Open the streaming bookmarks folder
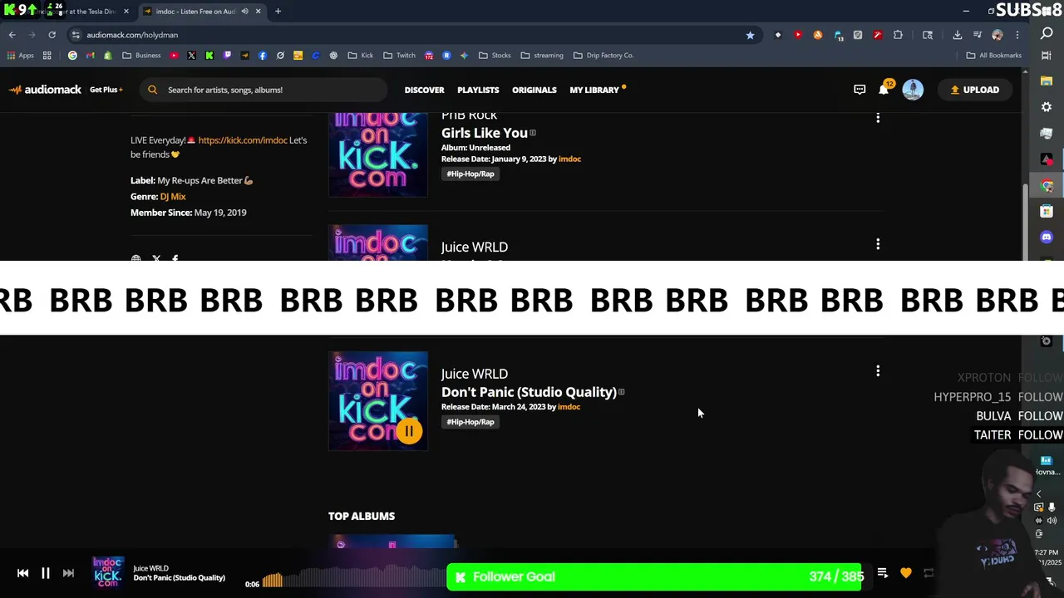 [542, 56]
